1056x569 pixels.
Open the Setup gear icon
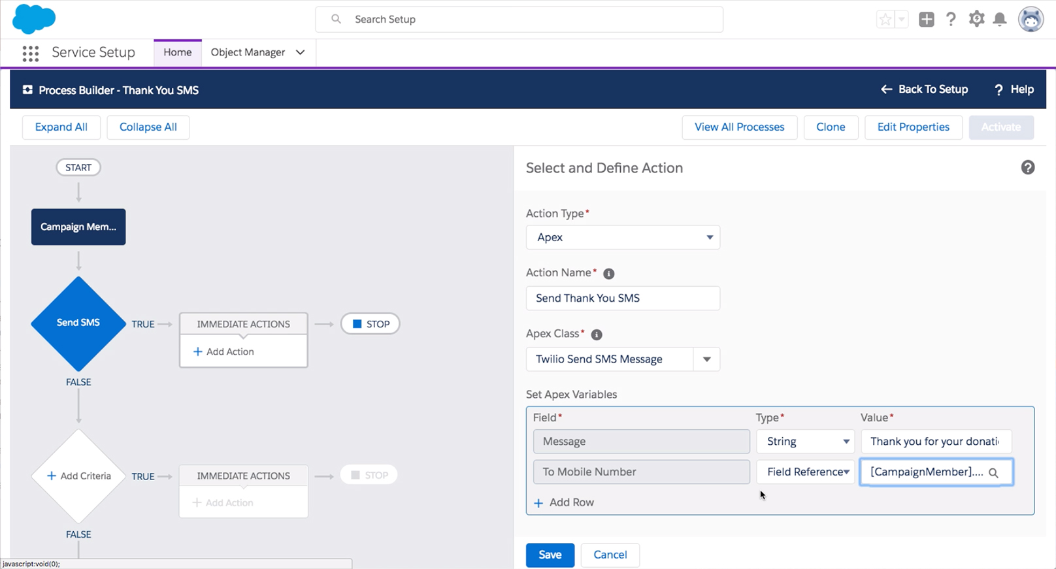point(976,19)
